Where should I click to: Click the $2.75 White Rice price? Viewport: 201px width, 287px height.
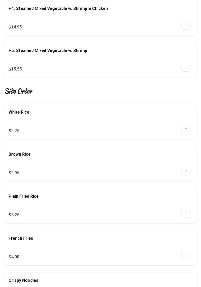coord(14,131)
